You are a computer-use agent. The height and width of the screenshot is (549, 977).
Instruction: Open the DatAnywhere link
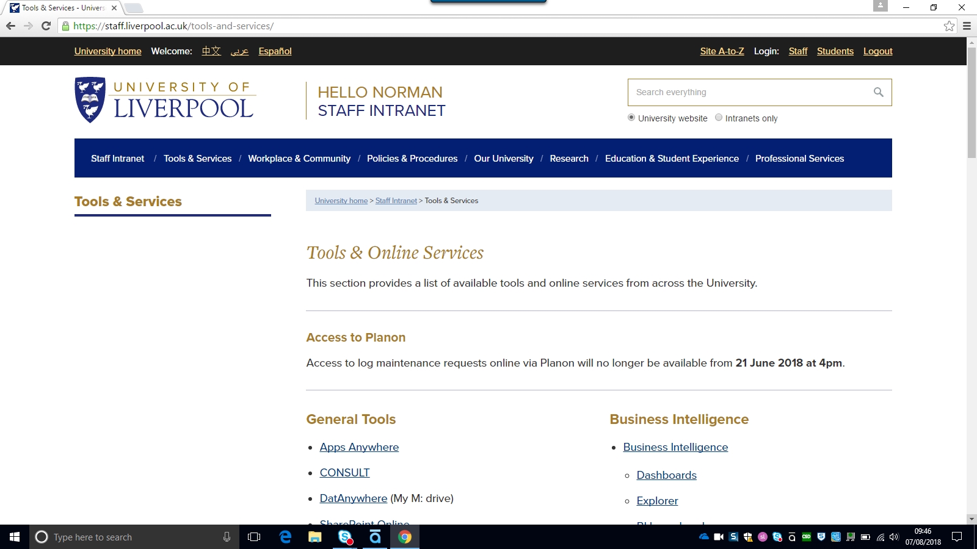click(x=353, y=498)
